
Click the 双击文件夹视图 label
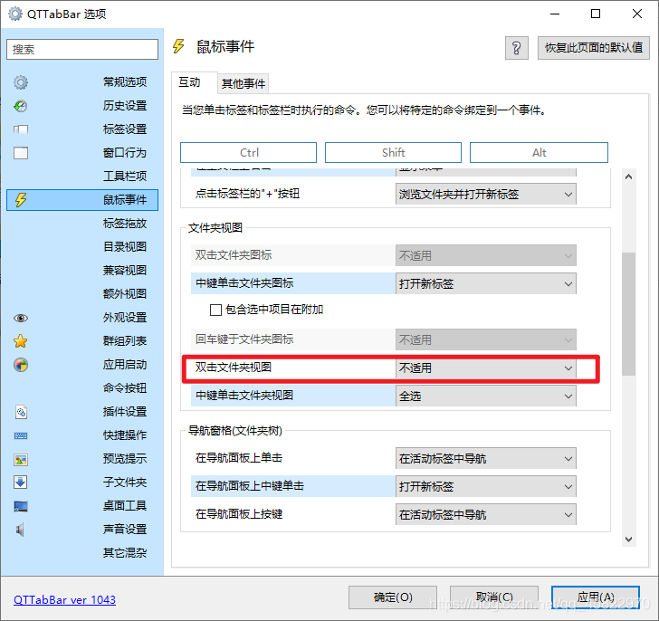[234, 368]
